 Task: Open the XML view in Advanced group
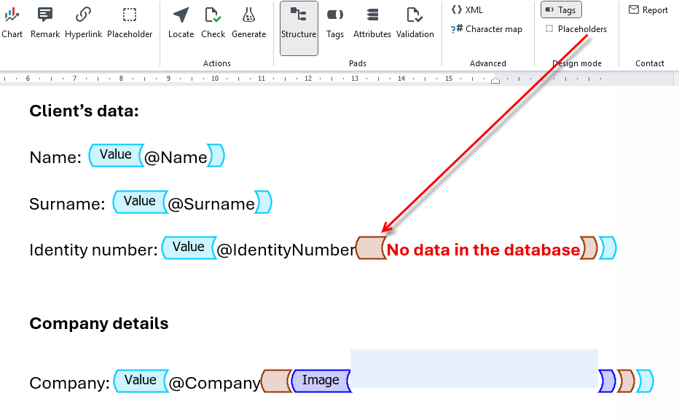(467, 10)
